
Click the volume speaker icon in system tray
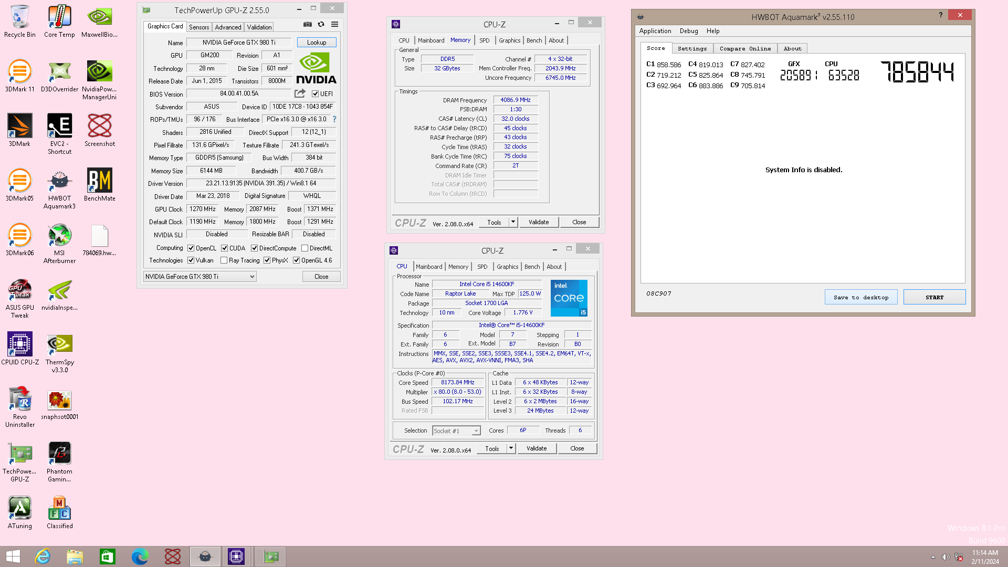coord(946,557)
